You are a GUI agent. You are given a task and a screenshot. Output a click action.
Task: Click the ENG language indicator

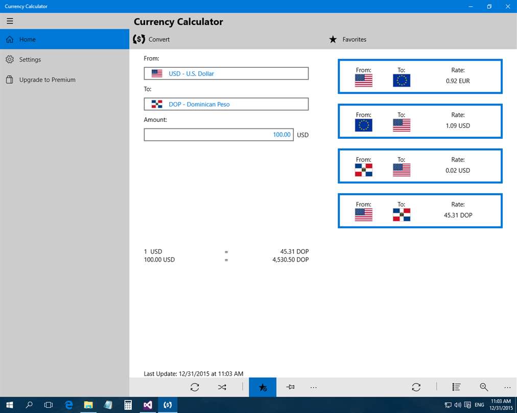[x=479, y=405]
